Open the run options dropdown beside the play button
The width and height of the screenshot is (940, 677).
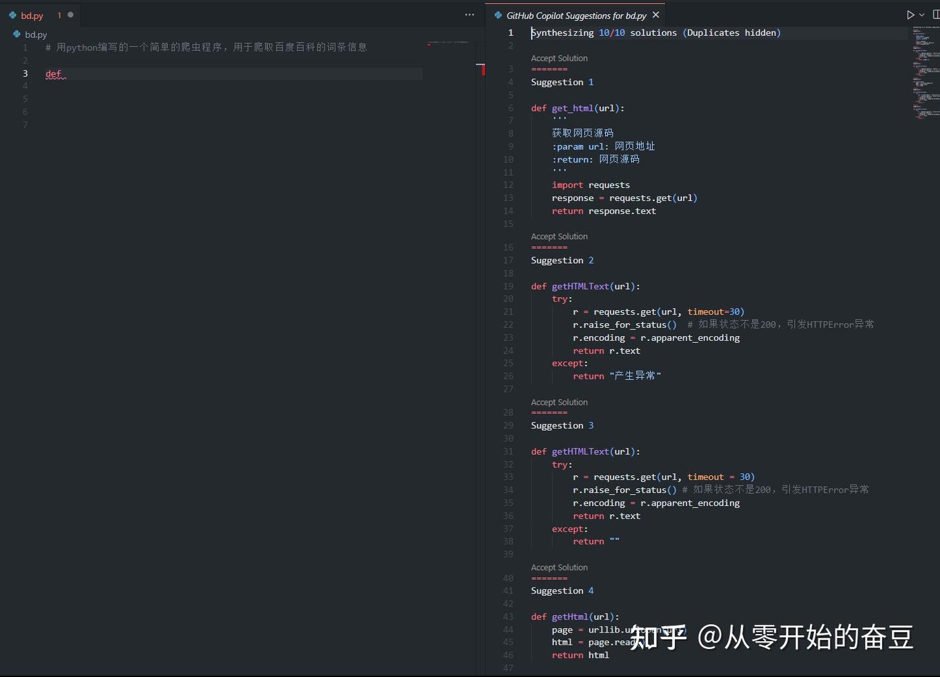[920, 14]
